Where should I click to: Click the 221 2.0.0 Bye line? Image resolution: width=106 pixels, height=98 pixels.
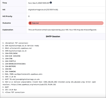pyautogui.click(x=10, y=90)
